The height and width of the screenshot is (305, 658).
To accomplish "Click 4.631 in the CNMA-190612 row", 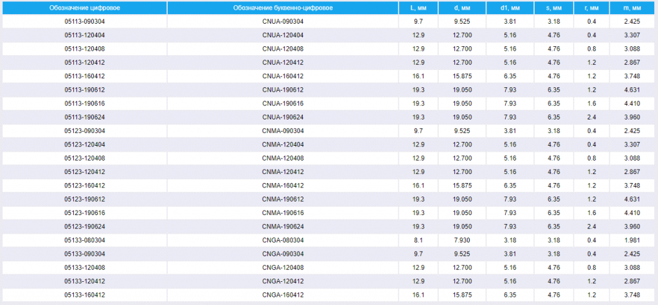I will click(632, 199).
